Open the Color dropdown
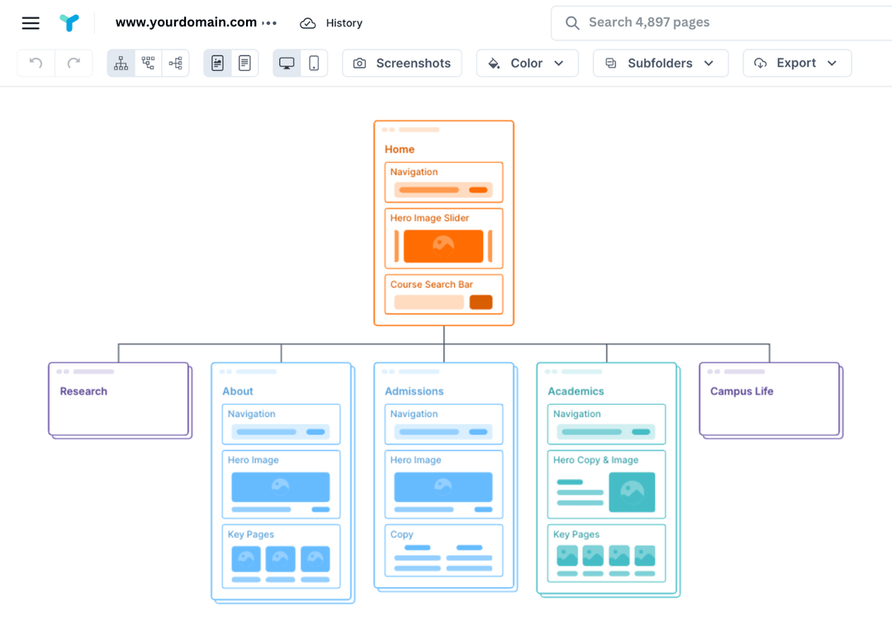The height and width of the screenshot is (630, 892). (x=527, y=63)
